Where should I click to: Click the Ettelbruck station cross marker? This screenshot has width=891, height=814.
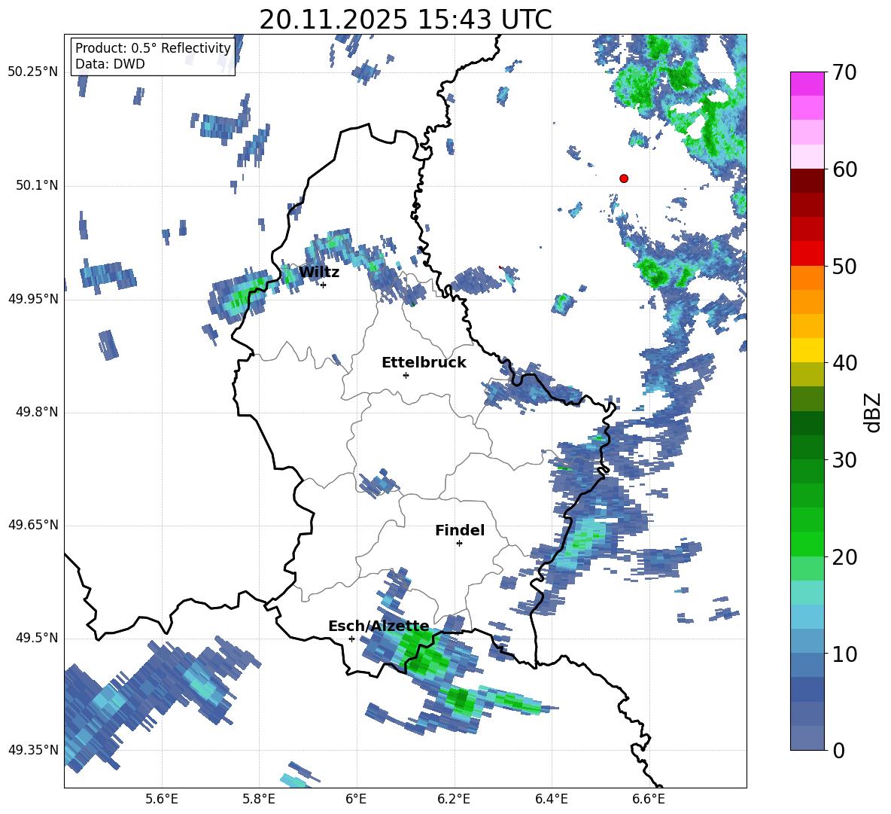406,375
